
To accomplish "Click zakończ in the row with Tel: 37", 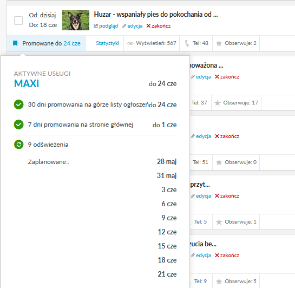I will point(230,77).
